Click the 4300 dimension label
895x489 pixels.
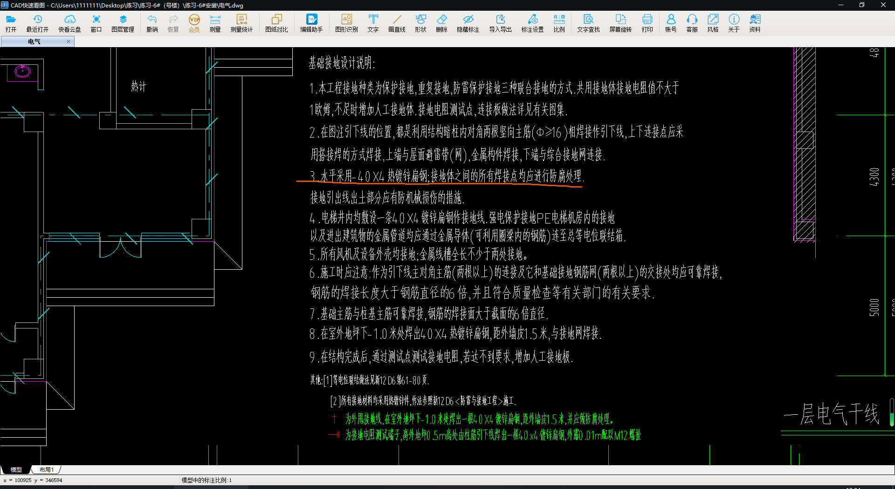[x=874, y=176]
